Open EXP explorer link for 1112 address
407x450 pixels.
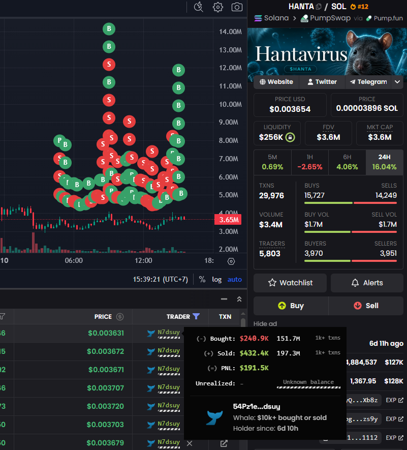(394, 438)
